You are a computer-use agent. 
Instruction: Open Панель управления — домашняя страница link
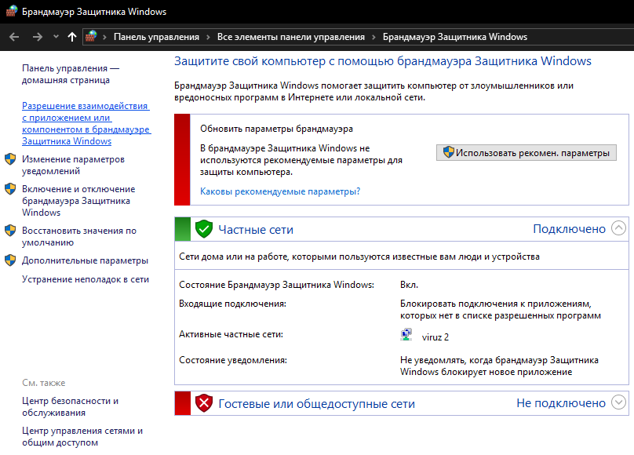[71, 74]
